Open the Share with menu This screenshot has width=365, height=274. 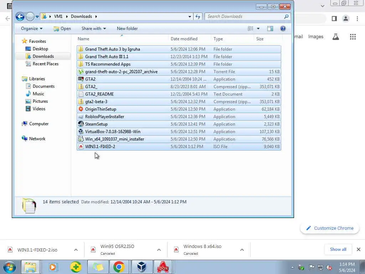(94, 29)
